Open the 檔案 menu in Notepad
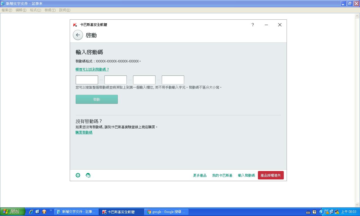This screenshot has height=216, width=360. click(x=7, y=10)
